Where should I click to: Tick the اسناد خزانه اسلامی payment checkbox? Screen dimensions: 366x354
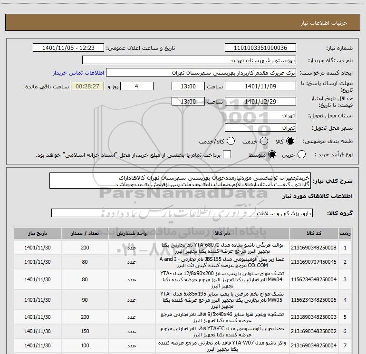227,154
